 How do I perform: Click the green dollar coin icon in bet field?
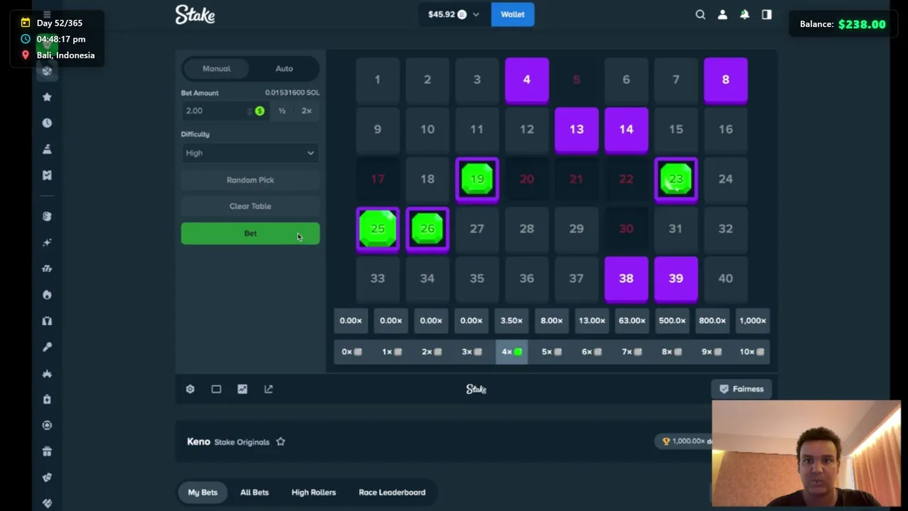click(x=260, y=111)
